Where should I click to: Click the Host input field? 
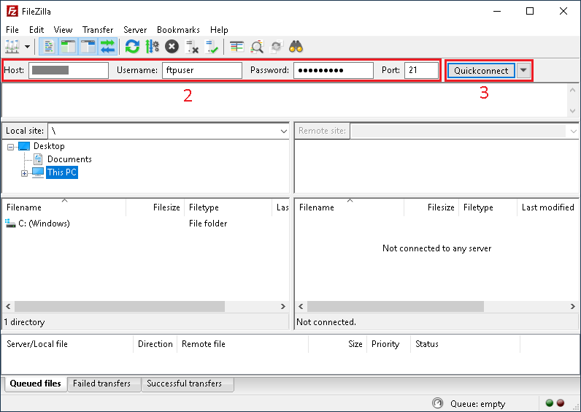pyautogui.click(x=69, y=70)
